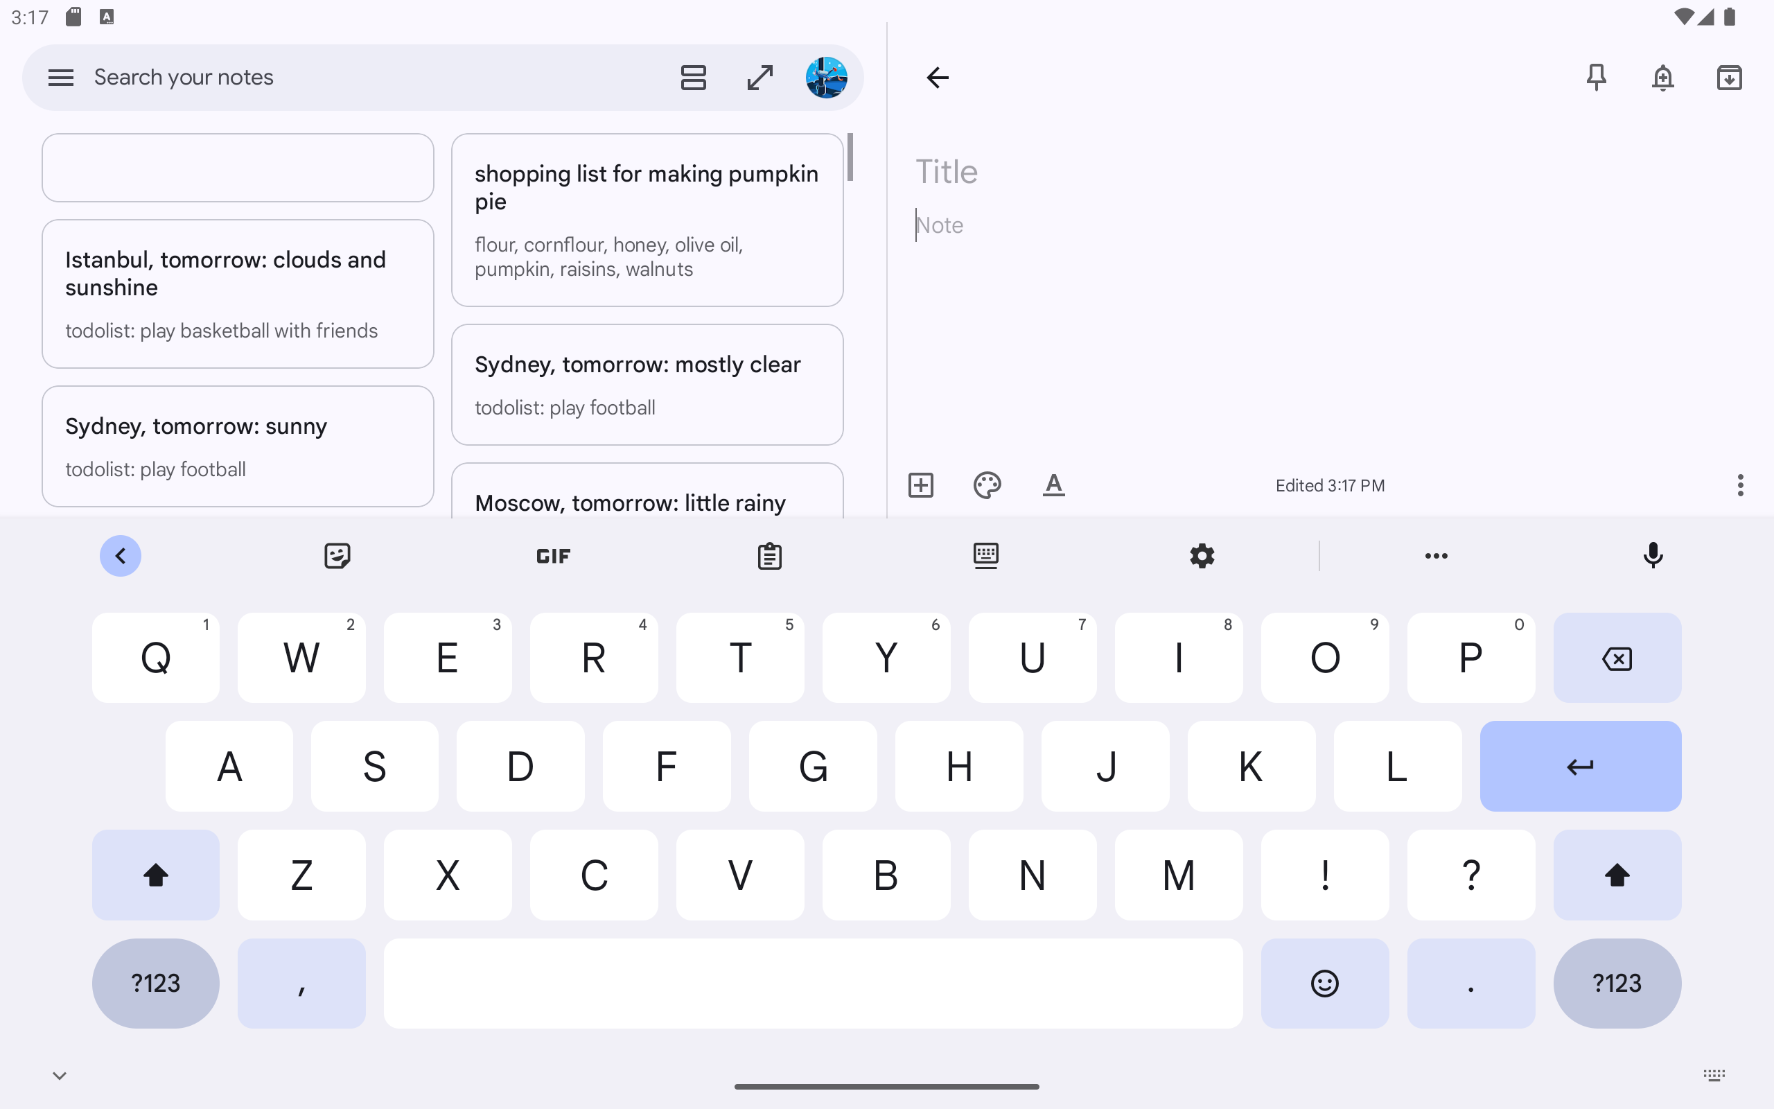Collapse the keyboard with bottom-left chevron
The image size is (1774, 1109).
(x=60, y=1075)
